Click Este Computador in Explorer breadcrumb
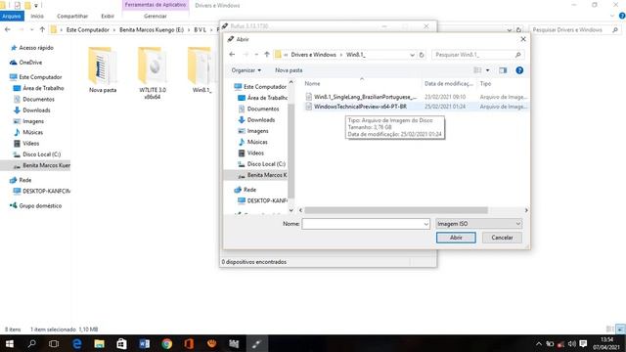Screen dimensions: 626x352 pyautogui.click(x=87, y=29)
